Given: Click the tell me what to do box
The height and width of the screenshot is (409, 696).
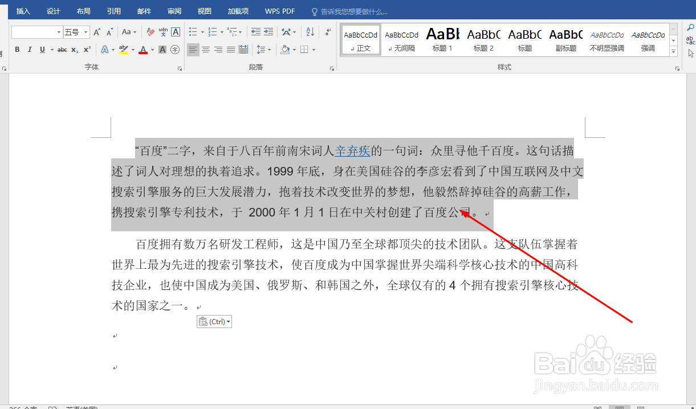Looking at the screenshot, I should [349, 11].
